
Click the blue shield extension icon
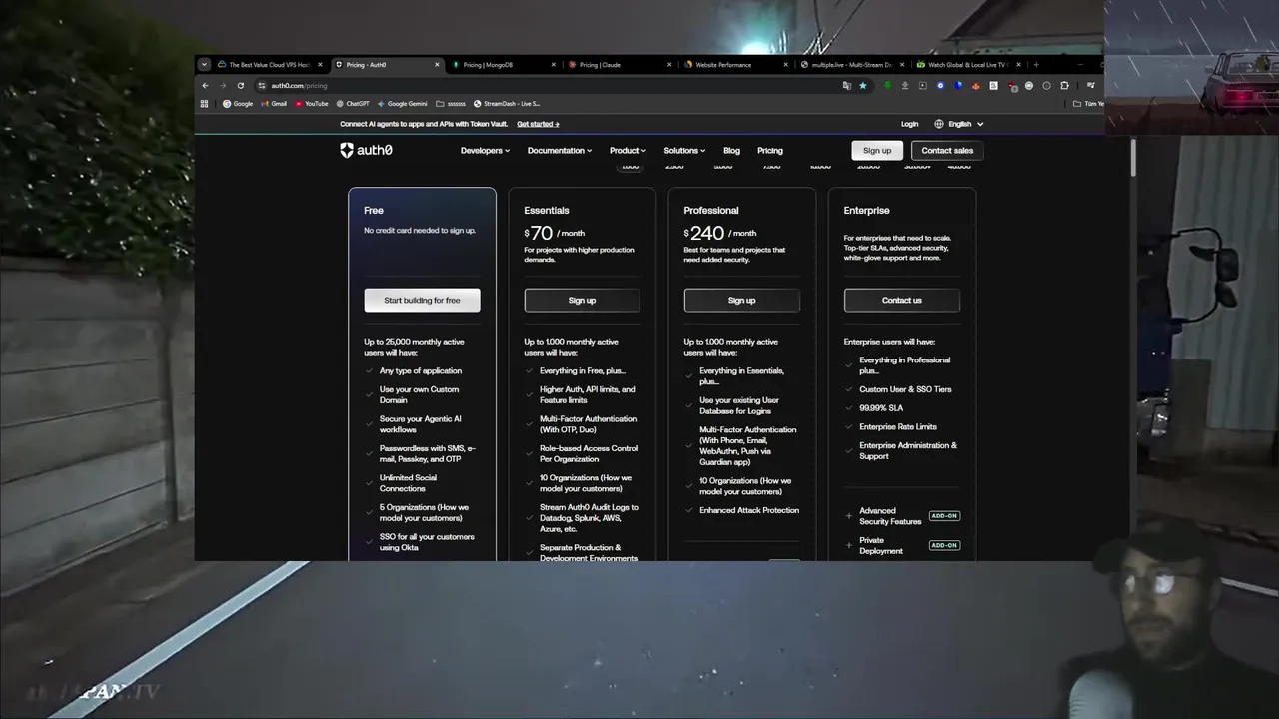click(958, 85)
